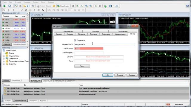Toggle the Разрешить checkbox
The width and height of the screenshot is (191, 107).
75,40
